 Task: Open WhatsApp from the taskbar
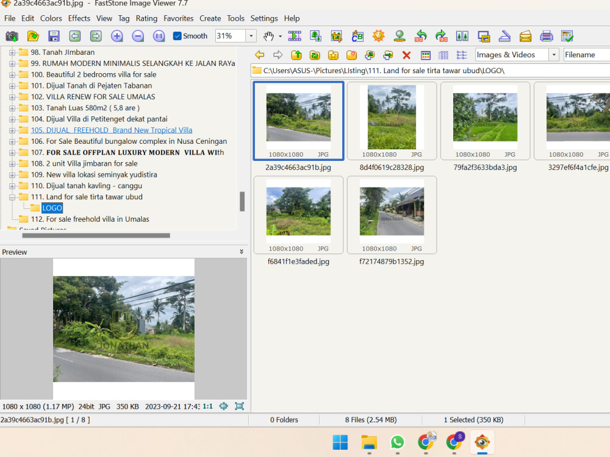tap(397, 442)
